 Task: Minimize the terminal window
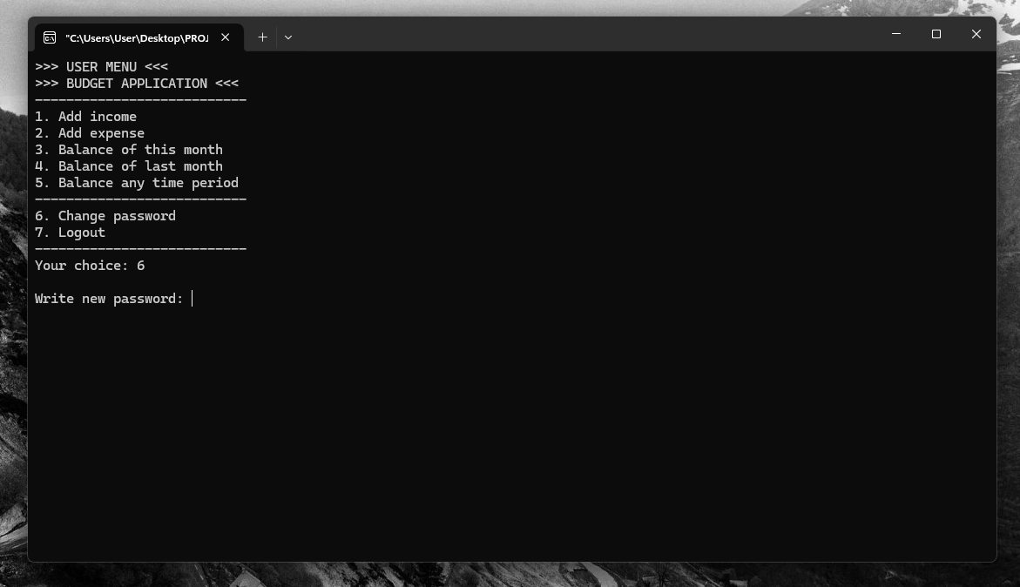[x=895, y=34]
